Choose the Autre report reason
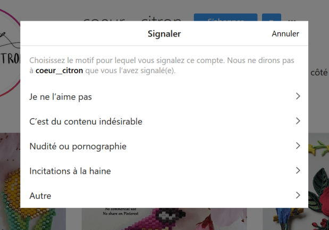This screenshot has width=329, height=230. pyautogui.click(x=40, y=196)
